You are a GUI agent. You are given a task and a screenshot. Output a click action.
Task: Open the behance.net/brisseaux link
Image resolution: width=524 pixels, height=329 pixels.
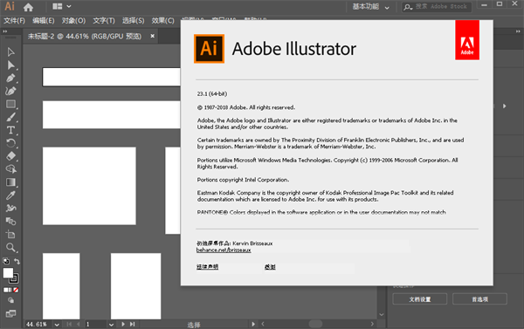click(224, 250)
